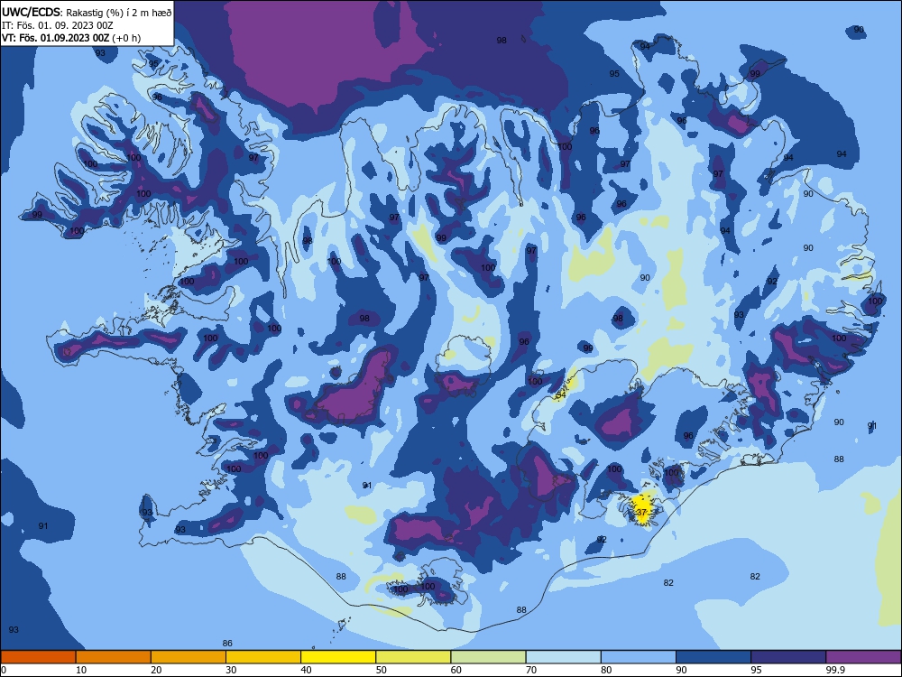Select the amber 30–40 legend swatch
Image resolution: width=902 pixels, height=677 pixels.
pos(263,657)
